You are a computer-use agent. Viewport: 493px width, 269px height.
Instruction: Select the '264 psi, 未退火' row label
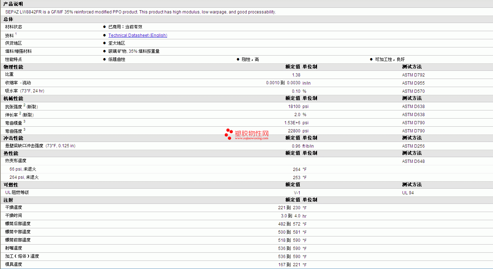(x=24, y=177)
